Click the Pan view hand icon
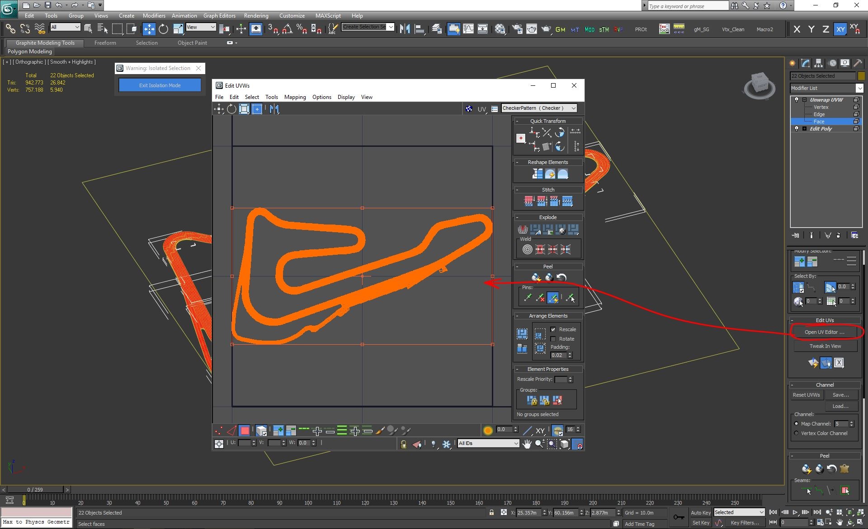868x529 pixels. coord(527,444)
